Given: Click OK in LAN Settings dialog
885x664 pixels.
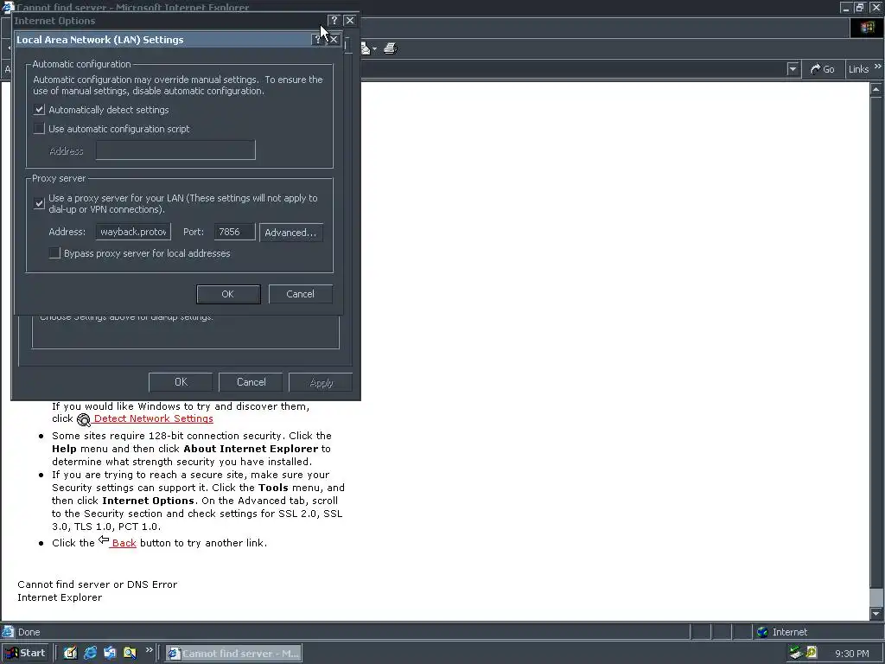Looking at the screenshot, I should click(x=228, y=294).
